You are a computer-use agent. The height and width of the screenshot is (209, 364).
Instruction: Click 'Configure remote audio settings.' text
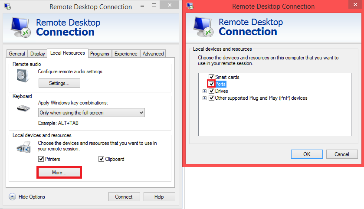pos(71,72)
